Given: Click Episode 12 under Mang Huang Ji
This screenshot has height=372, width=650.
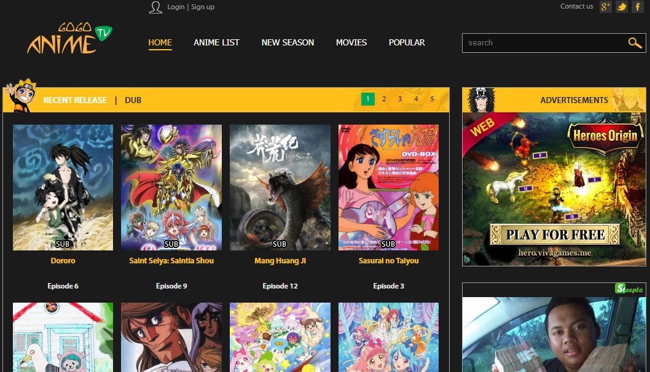Looking at the screenshot, I should [x=280, y=286].
